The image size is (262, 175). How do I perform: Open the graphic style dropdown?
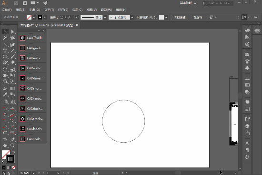tap(166, 17)
